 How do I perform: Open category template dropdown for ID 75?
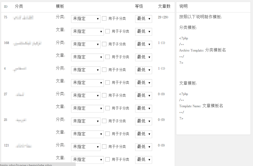86,19
